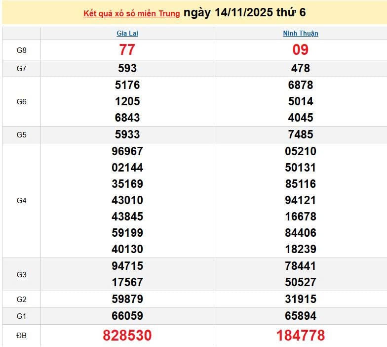The image size is (387, 347).
Task: Click the G6 row label
Action: pos(21,101)
